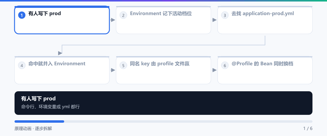Open step 2 card "Environment 记下活动档位"
This screenshot has height=136, width=327.
click(x=163, y=20)
